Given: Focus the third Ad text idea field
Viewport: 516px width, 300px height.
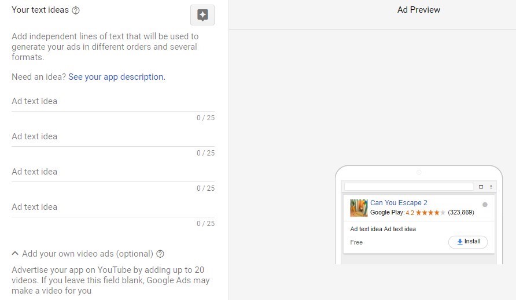Looking at the screenshot, I should click(113, 172).
